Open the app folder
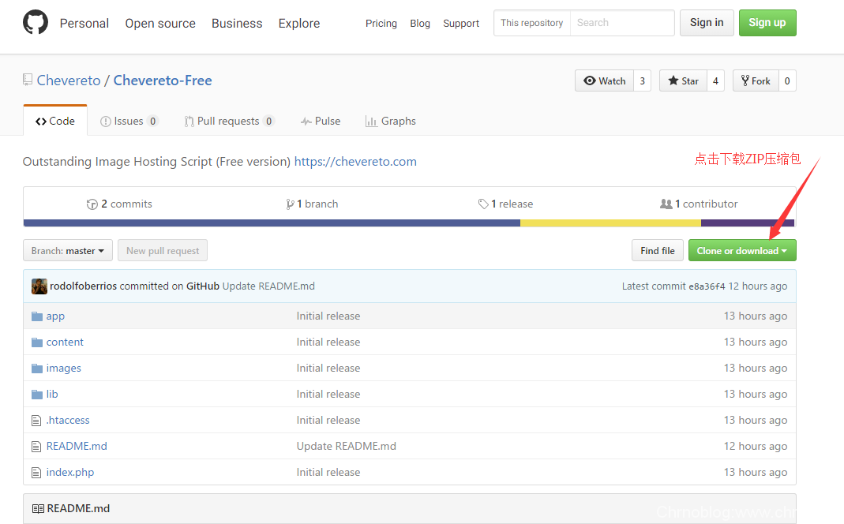This screenshot has height=524, width=844. point(55,316)
